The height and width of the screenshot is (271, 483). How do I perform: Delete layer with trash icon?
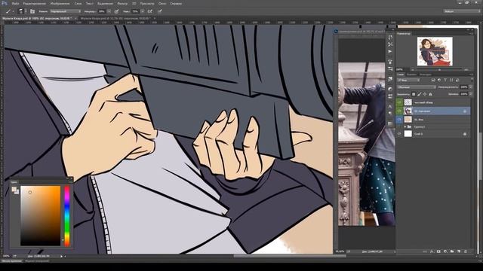[466, 251]
